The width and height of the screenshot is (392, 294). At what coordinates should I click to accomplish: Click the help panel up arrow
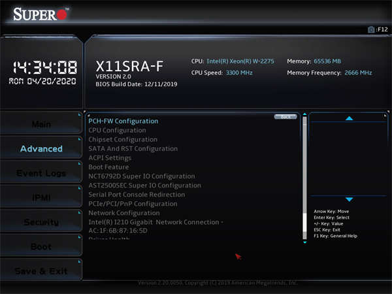[350, 118]
